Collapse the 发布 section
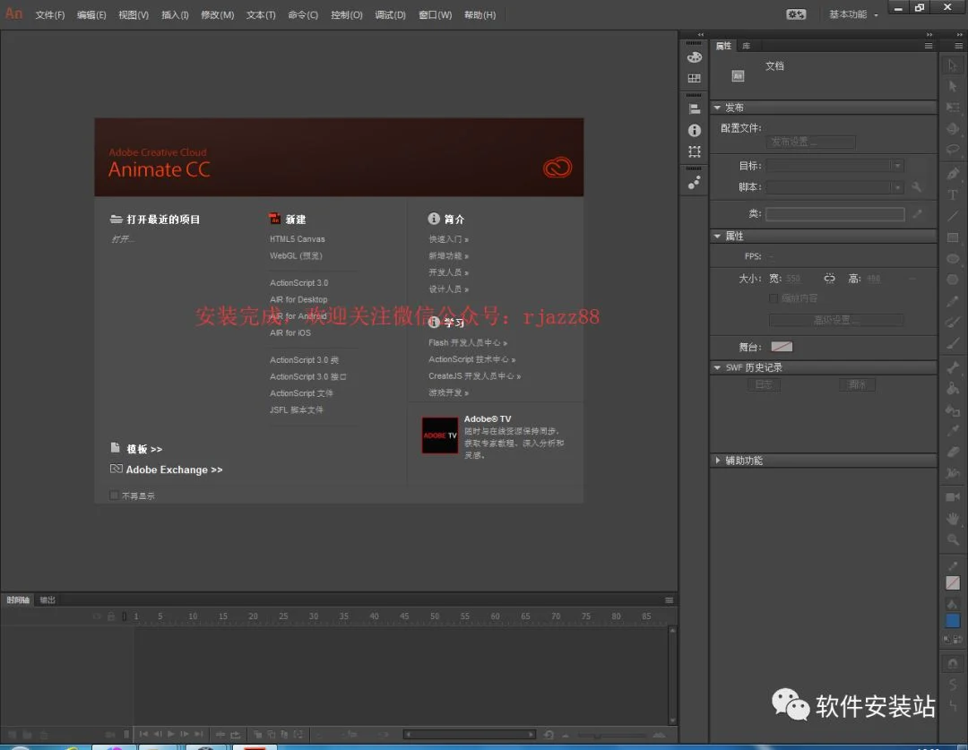This screenshot has width=968, height=750. 717,108
